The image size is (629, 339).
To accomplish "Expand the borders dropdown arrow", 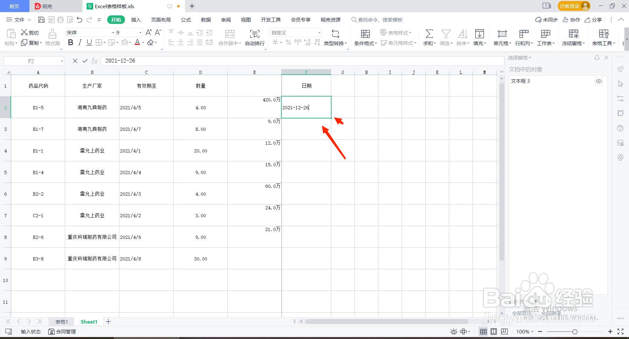I will coord(105,43).
